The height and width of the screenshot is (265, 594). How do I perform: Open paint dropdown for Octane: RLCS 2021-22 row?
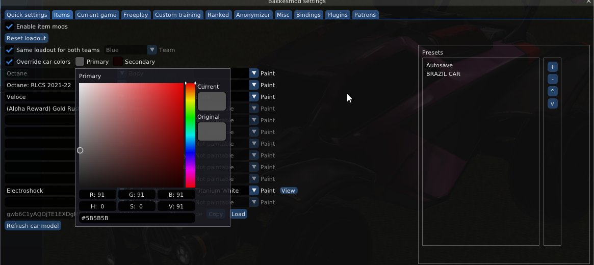(x=254, y=85)
